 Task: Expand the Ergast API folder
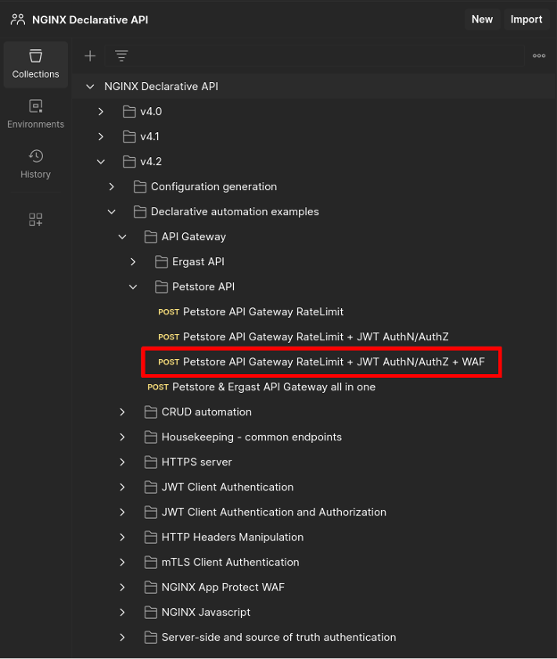coord(133,262)
